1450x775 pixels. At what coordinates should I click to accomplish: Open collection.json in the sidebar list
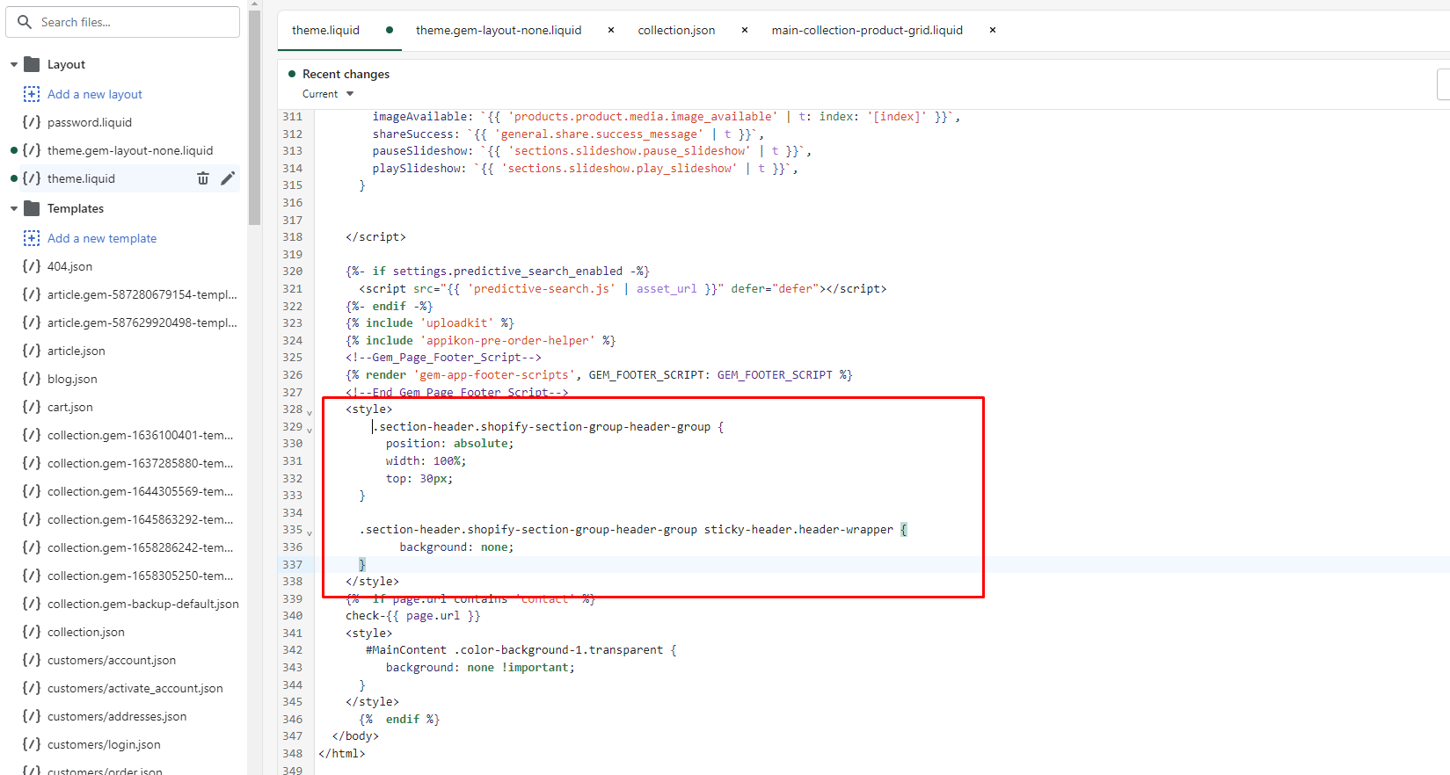click(86, 632)
